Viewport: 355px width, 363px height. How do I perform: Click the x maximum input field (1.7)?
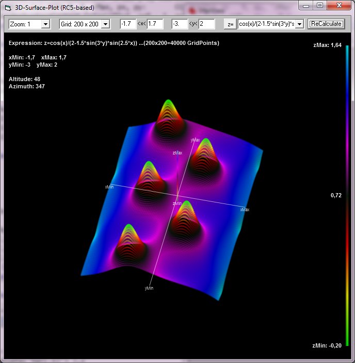click(x=155, y=24)
